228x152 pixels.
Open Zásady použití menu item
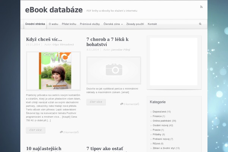(x=135, y=24)
